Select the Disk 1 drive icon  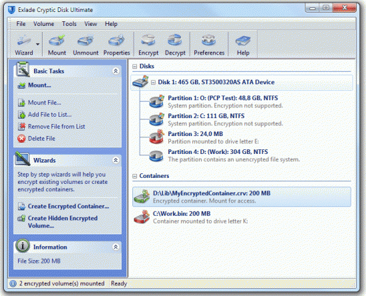141,82
